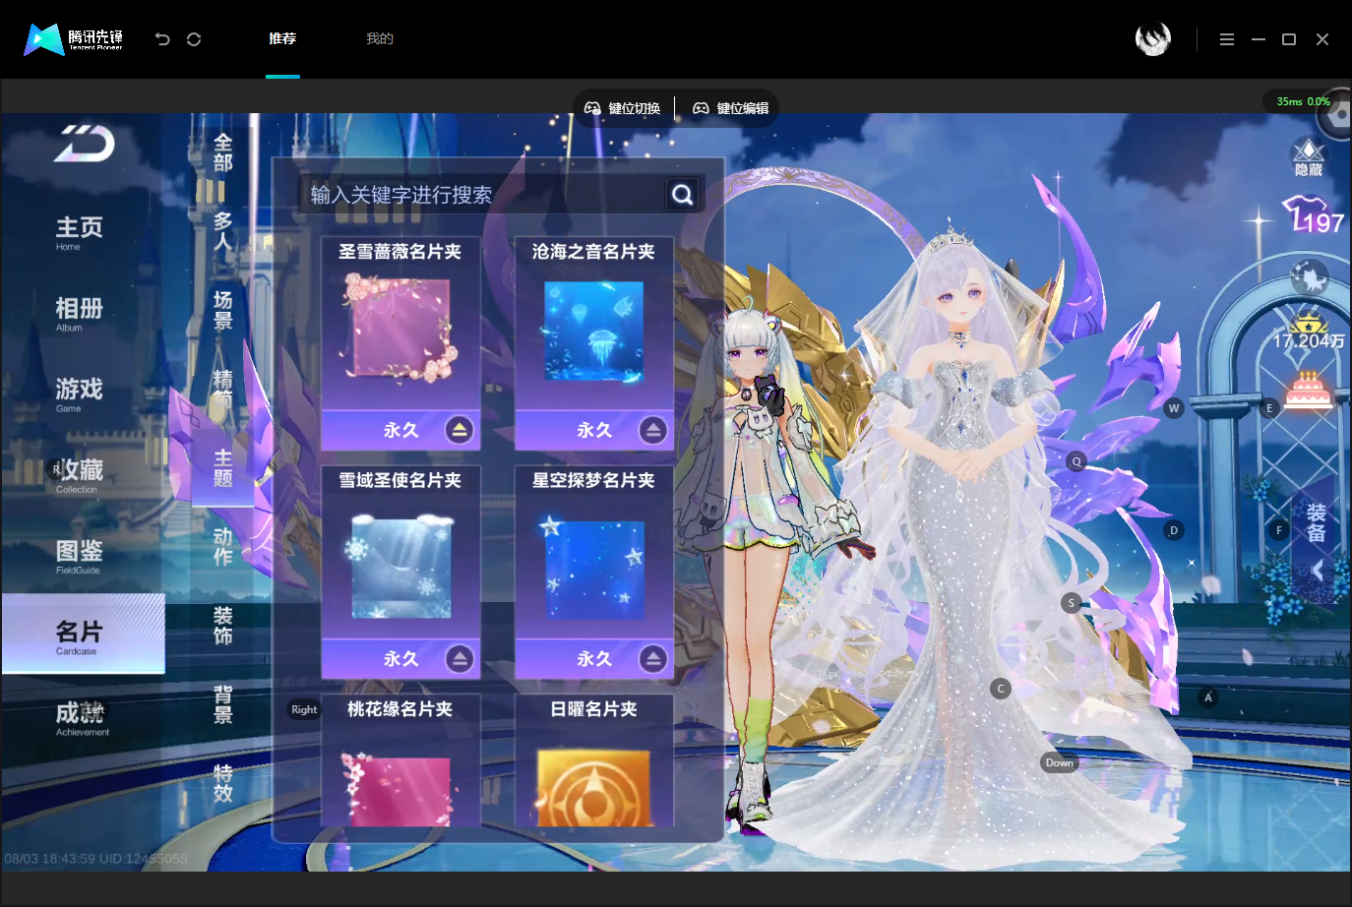The image size is (1352, 907).
Task: Click the E virtual key marker
Action: (1269, 408)
